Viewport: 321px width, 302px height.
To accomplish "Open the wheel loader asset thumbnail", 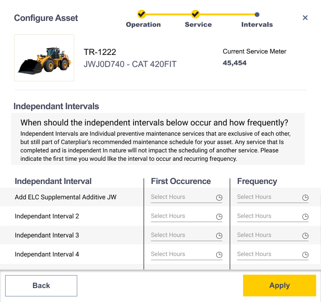I will pos(44,58).
